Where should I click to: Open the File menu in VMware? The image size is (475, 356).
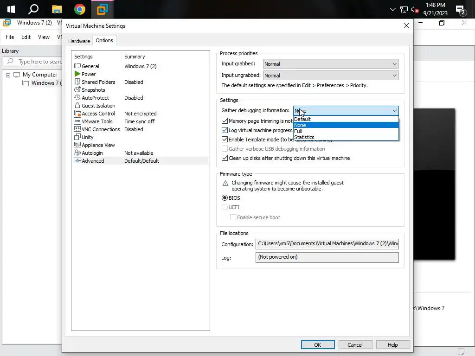[x=10, y=37]
